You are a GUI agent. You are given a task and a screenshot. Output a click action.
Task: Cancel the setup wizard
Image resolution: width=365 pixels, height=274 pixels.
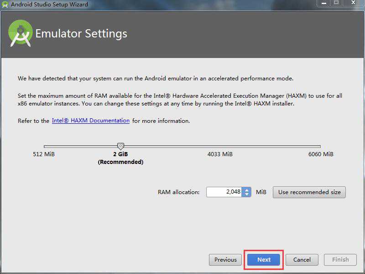[x=302, y=260]
